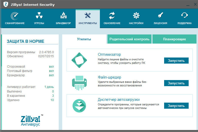Click the Файл-шредер description text

tap(122, 84)
